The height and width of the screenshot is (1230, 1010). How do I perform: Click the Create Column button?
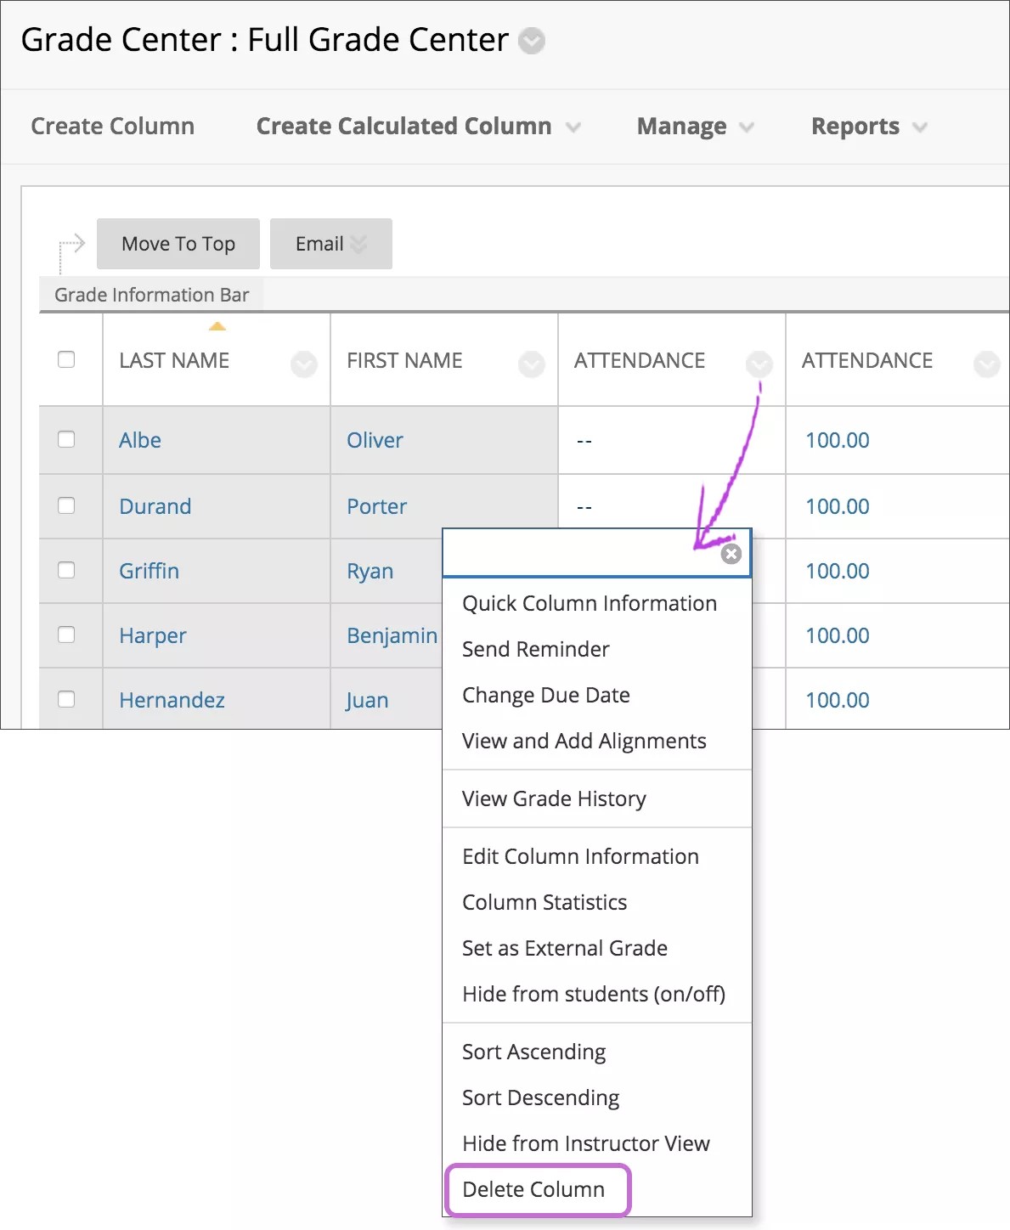(112, 126)
